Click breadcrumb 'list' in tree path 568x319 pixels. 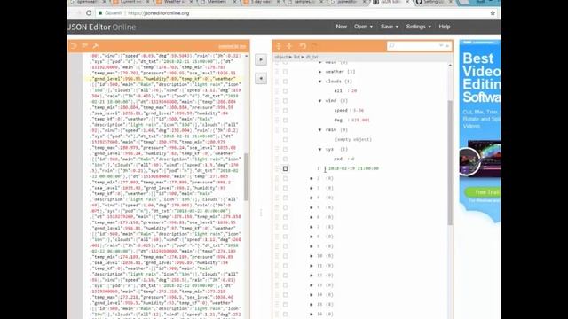(296, 57)
